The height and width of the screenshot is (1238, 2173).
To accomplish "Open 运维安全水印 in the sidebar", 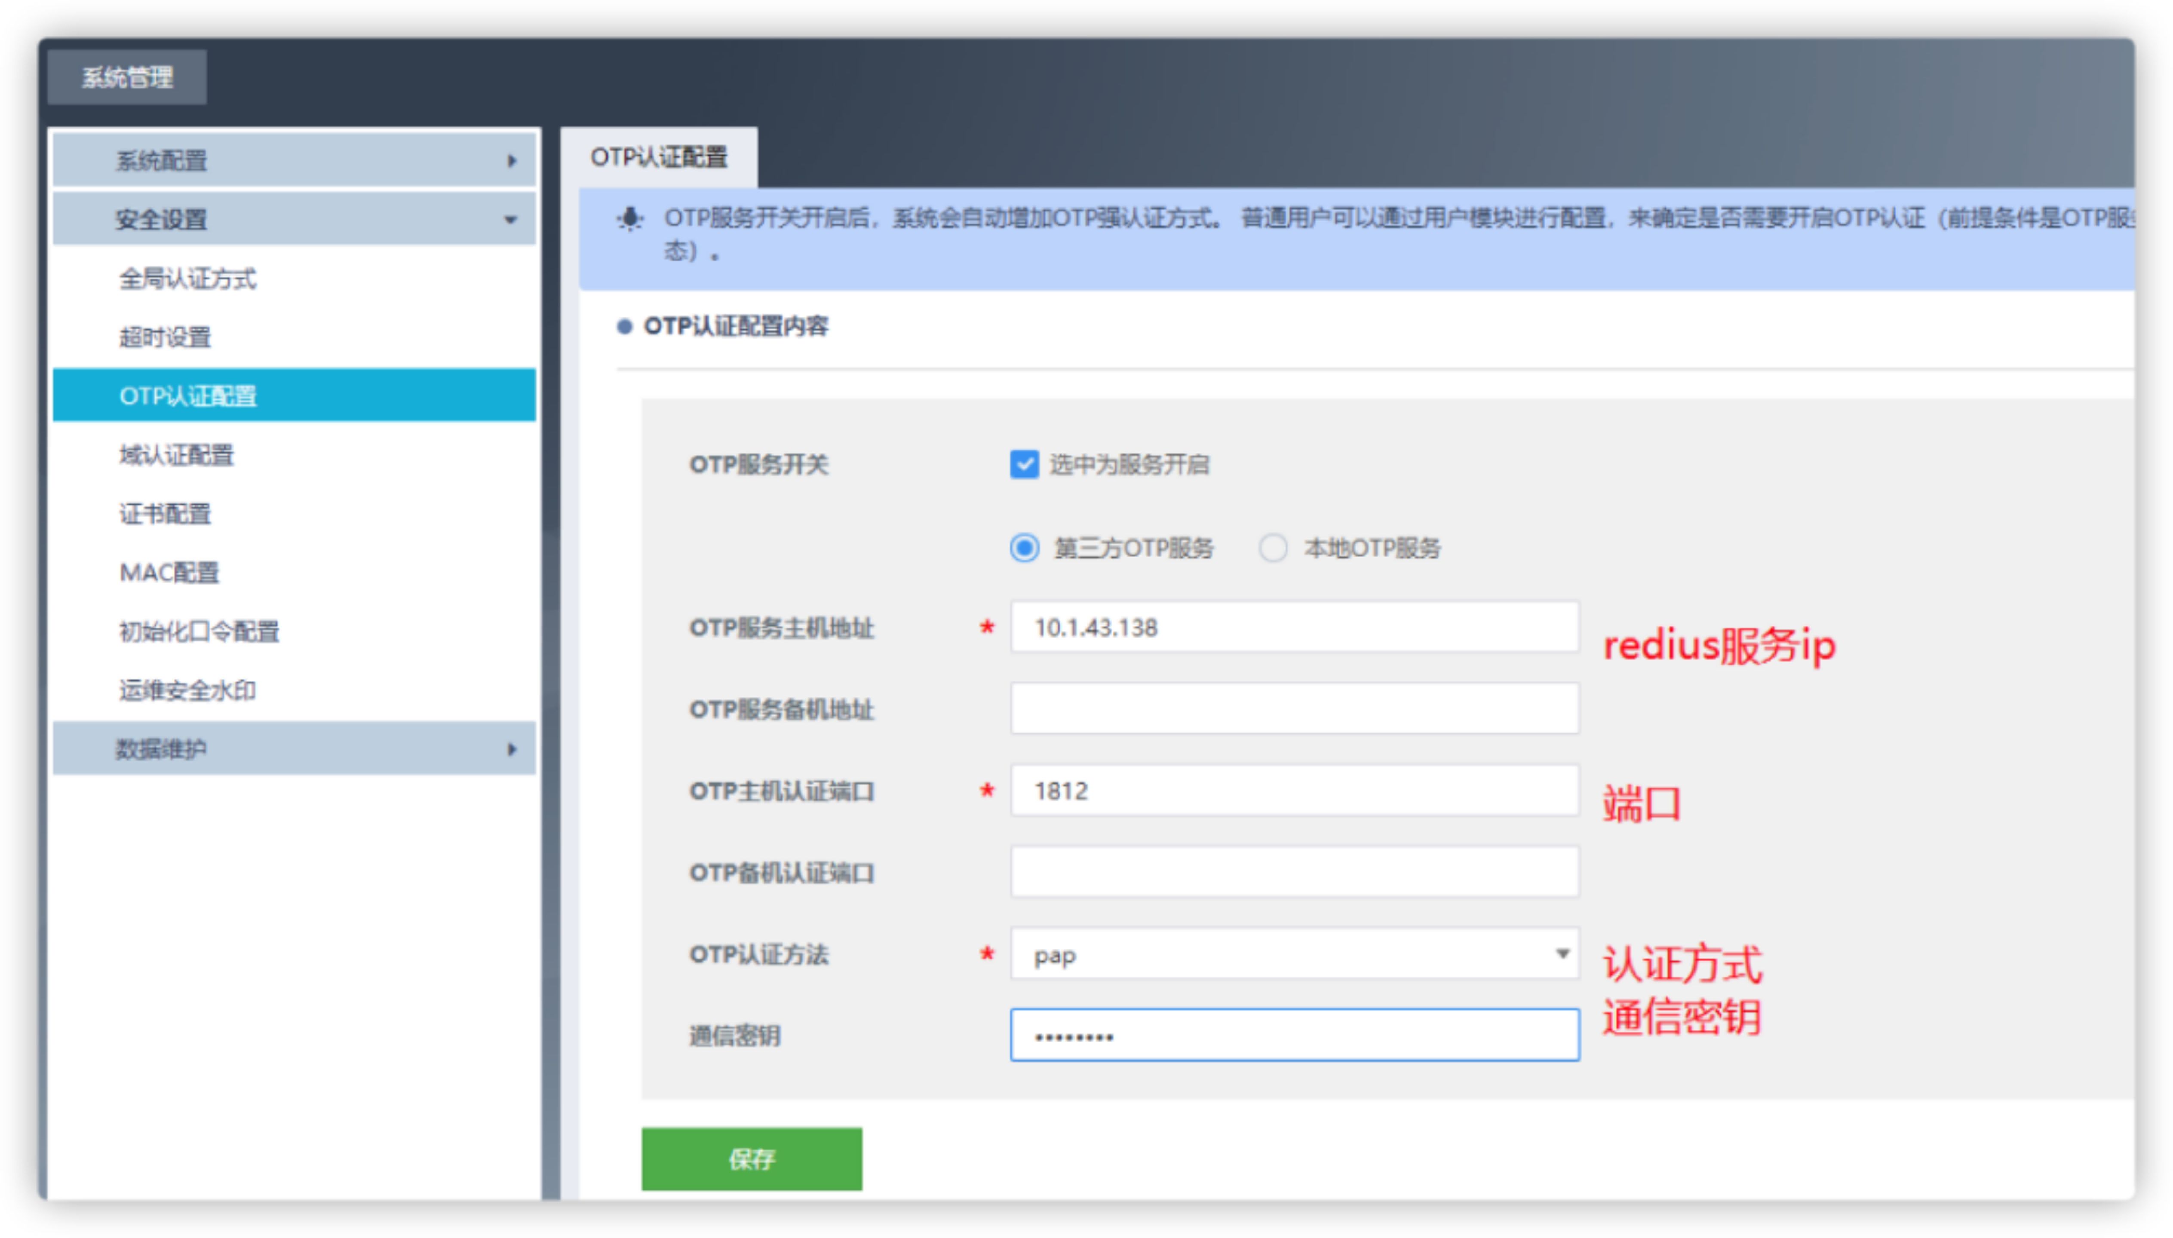I will 188,690.
